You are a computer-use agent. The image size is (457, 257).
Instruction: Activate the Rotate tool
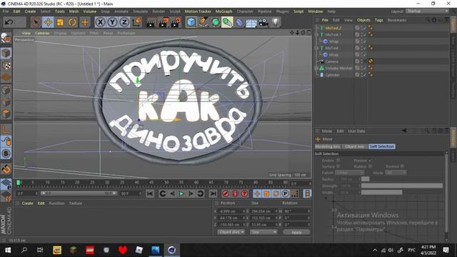click(x=73, y=22)
